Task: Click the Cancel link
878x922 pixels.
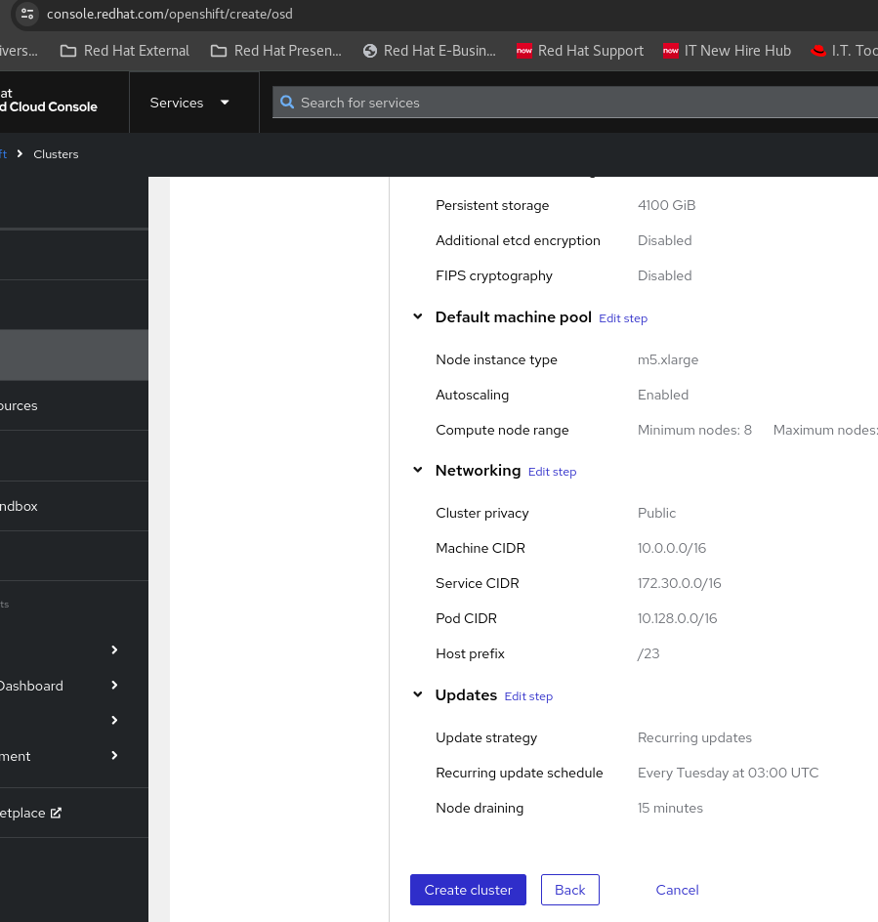Action: pos(677,890)
